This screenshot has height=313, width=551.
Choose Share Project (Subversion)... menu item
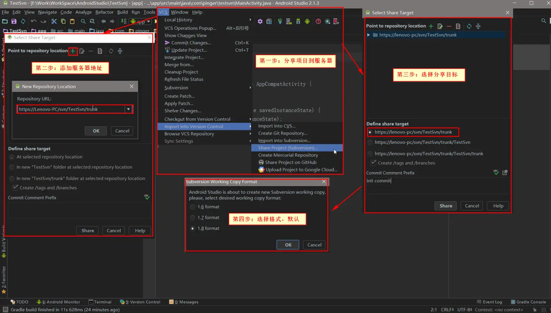[297, 148]
